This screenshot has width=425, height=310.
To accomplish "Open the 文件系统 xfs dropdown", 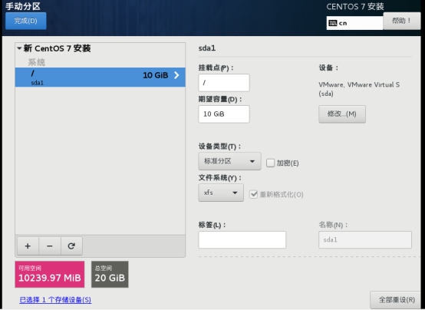I will click(221, 193).
